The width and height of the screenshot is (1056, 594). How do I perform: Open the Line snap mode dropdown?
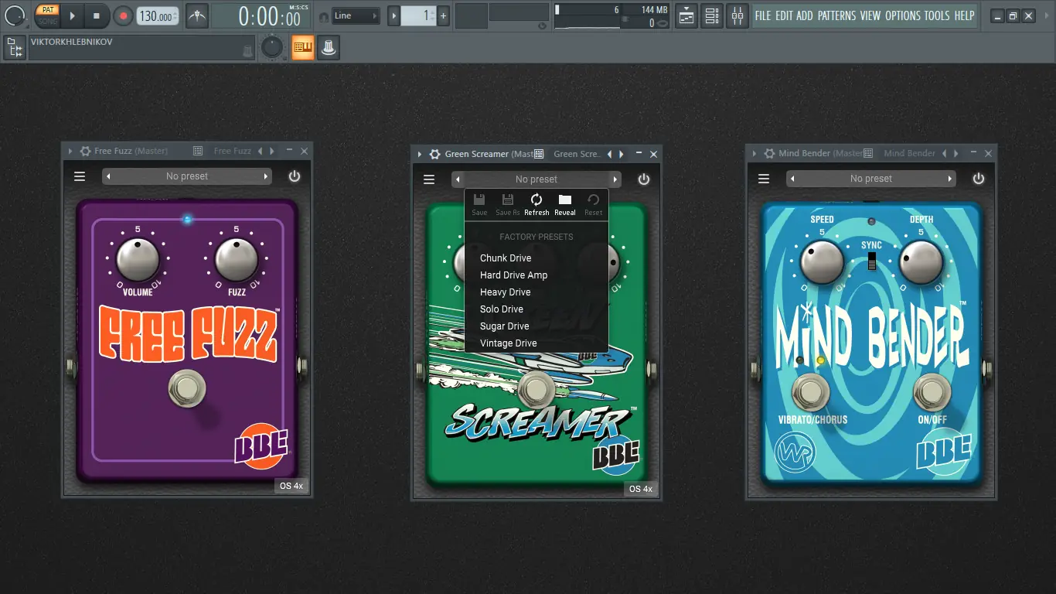[x=356, y=15]
